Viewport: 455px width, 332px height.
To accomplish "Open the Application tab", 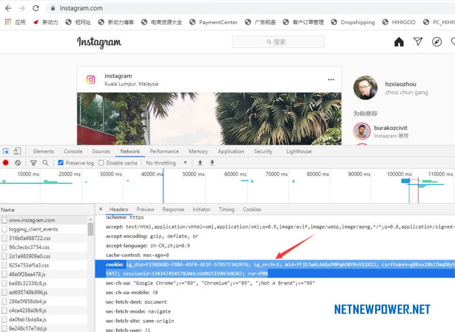I will tap(231, 152).
